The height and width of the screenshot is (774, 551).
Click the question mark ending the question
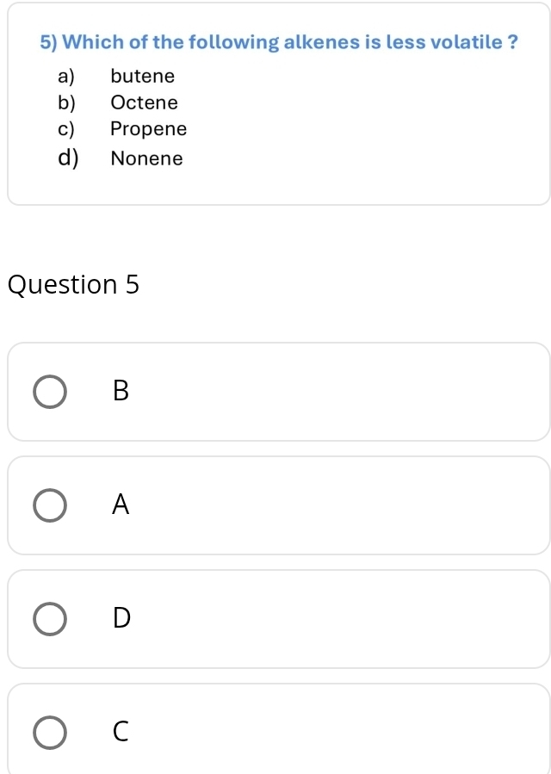point(512,41)
